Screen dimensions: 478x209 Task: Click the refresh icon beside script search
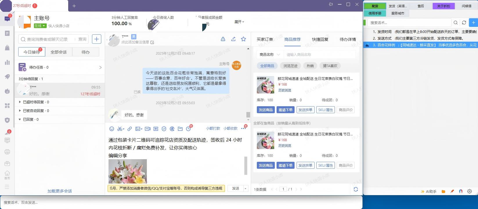pyautogui.click(x=464, y=23)
